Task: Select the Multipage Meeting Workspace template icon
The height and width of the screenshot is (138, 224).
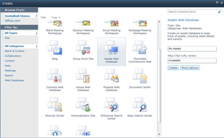Action: point(140,23)
